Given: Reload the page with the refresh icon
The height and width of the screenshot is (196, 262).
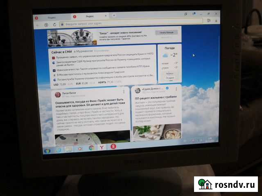Looking at the screenshot, I should click(x=54, y=24).
